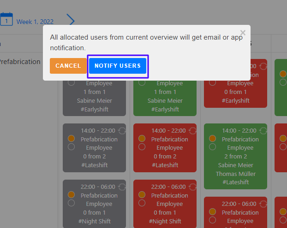Select empty radio on gray Night Shift card
Screen dimensions: 287x228
click(x=71, y=203)
